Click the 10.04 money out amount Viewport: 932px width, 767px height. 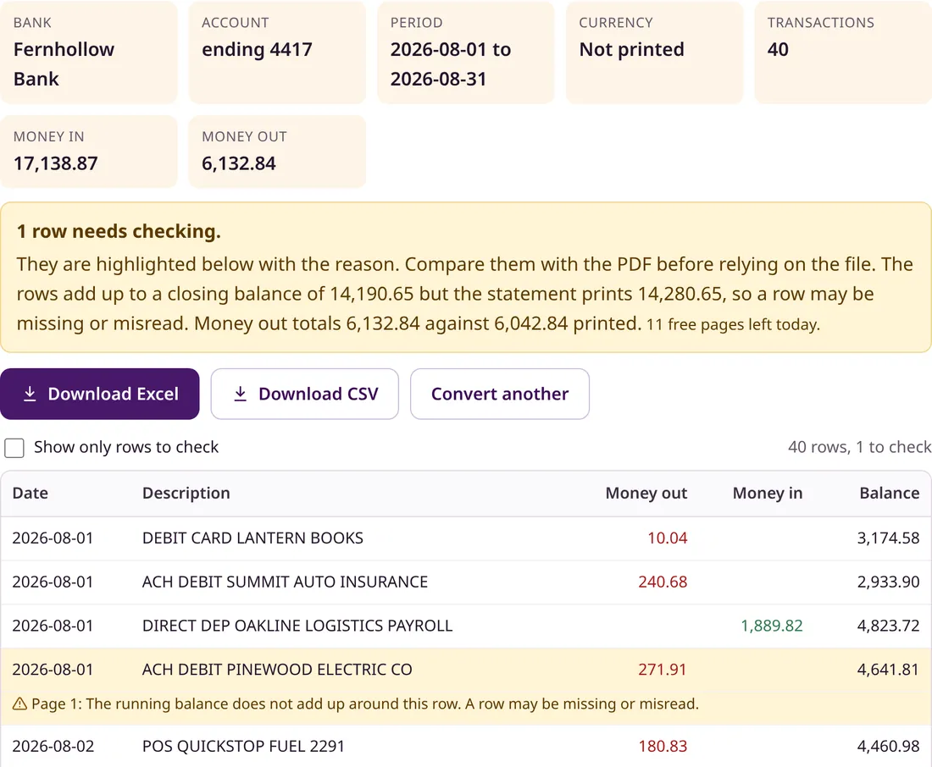point(667,538)
